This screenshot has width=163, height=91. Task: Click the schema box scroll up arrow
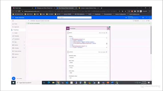tap(107, 38)
